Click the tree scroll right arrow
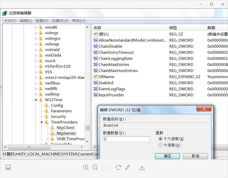 click(82, 147)
